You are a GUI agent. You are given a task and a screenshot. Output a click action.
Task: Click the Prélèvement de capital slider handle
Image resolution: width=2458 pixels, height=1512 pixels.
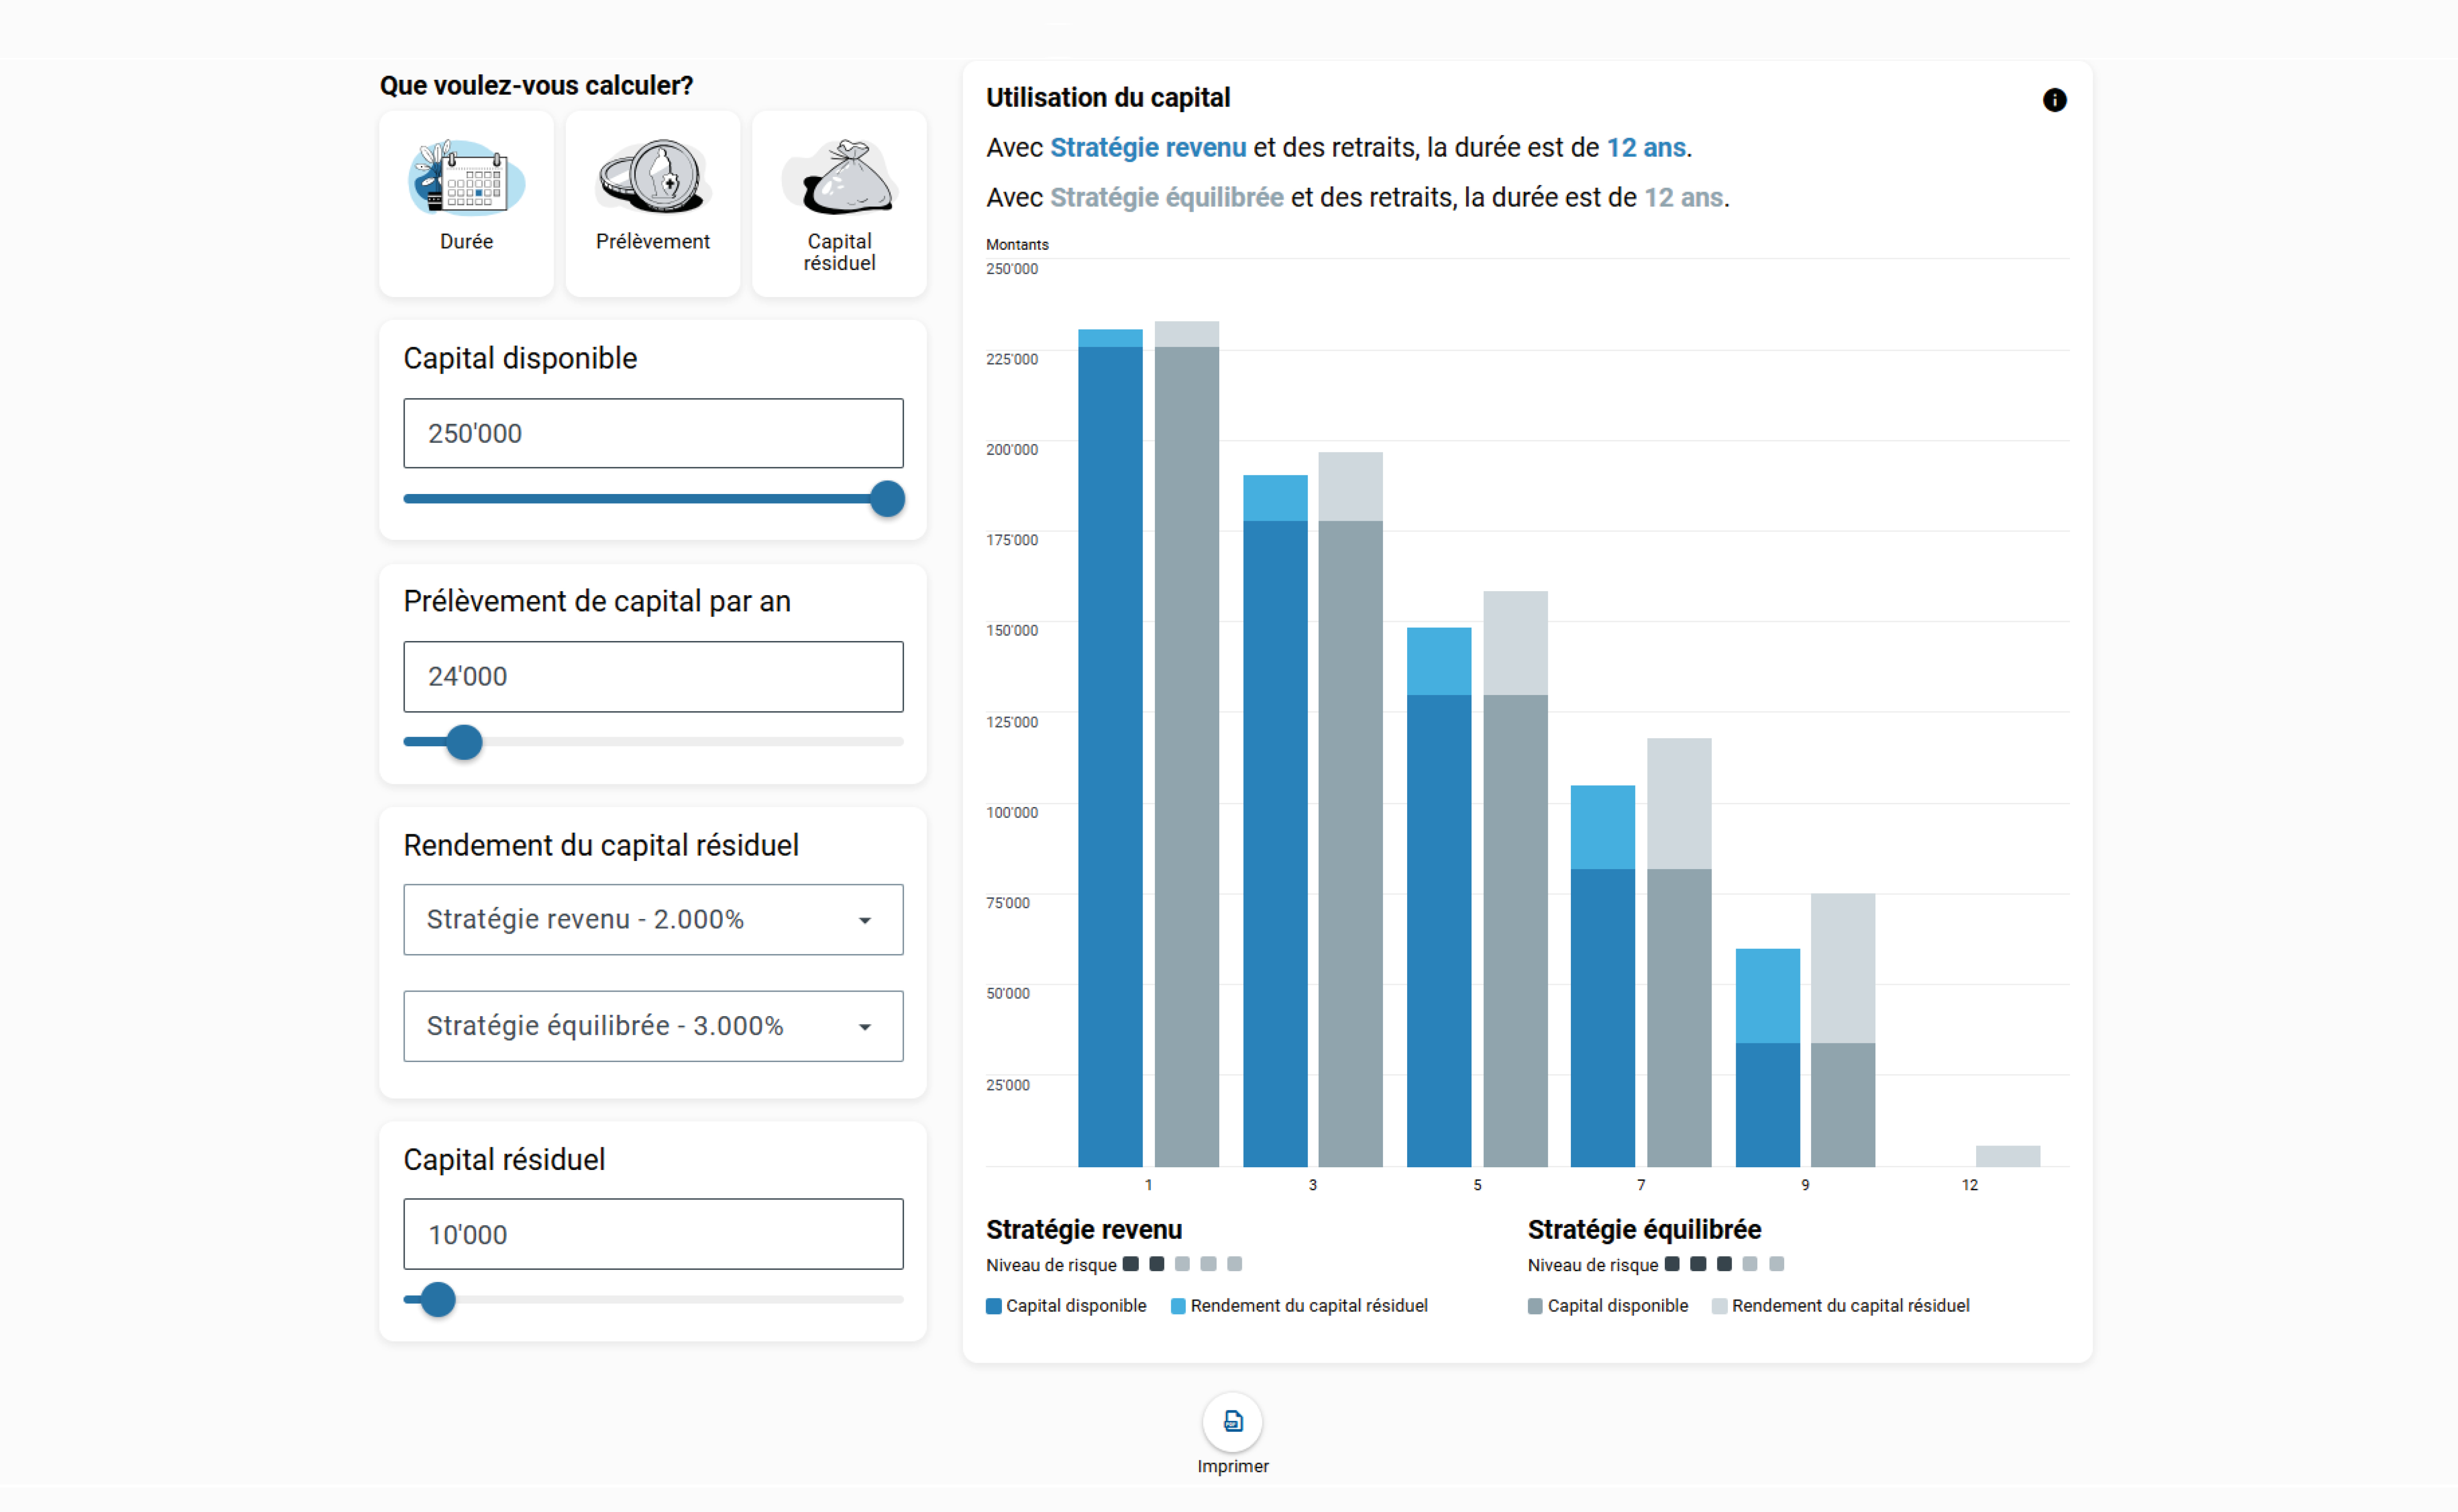click(x=464, y=742)
